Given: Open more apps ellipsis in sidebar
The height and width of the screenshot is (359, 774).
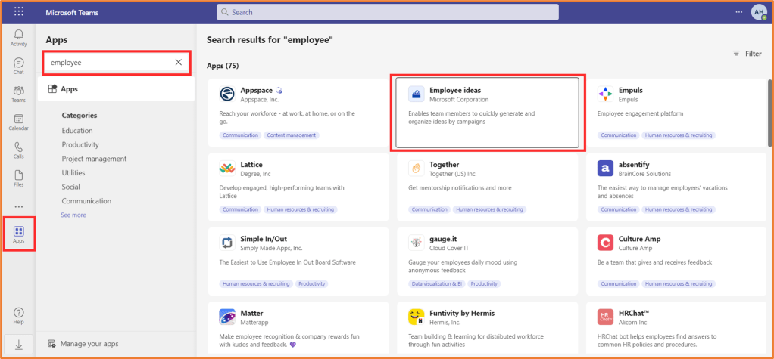Looking at the screenshot, I should 18,206.
